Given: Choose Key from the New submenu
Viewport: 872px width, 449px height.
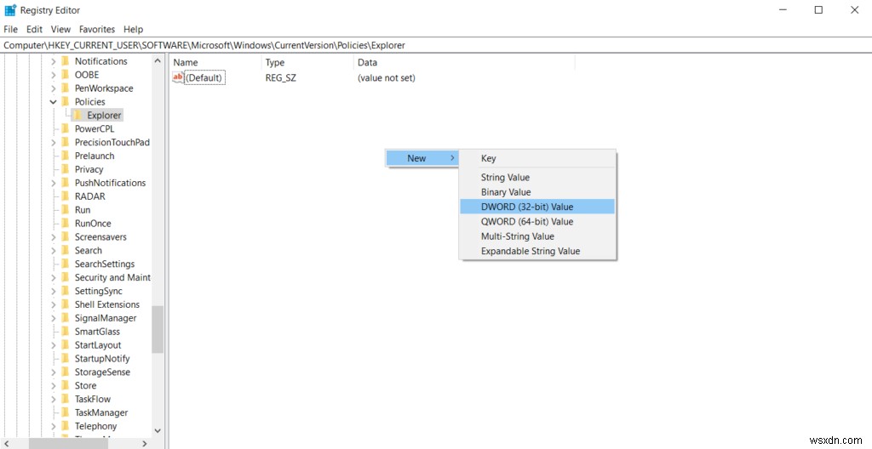Looking at the screenshot, I should [x=538, y=158].
